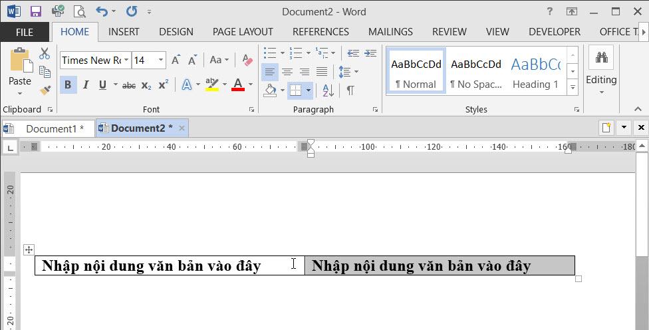Switch to the REFERENCES tab
649x330 pixels.
click(x=321, y=32)
